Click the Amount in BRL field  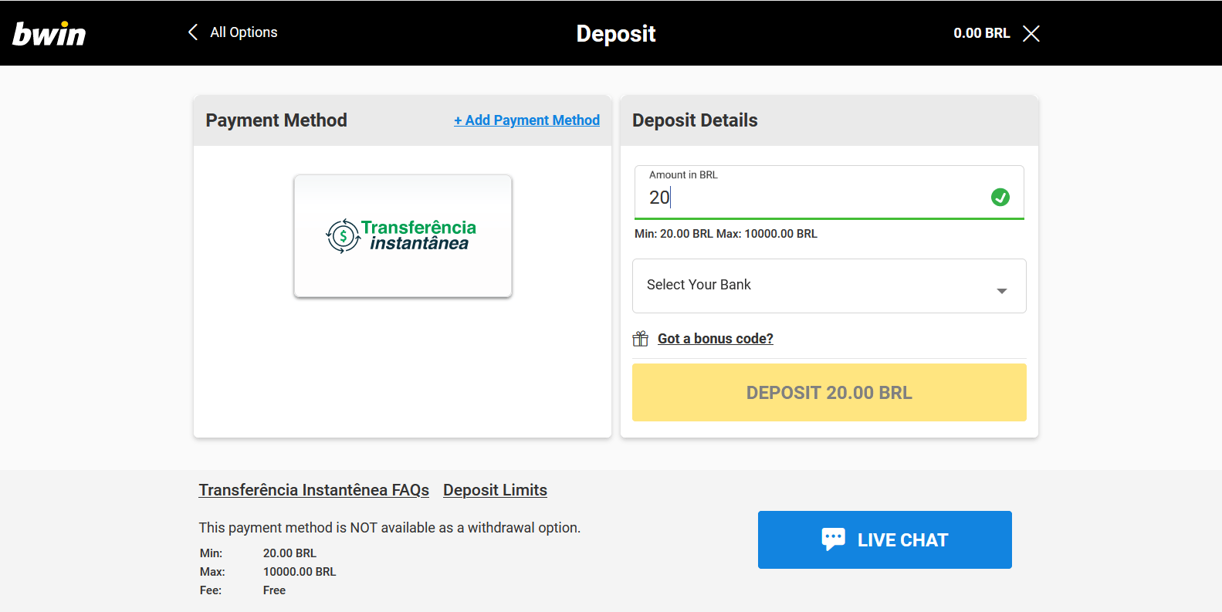click(x=829, y=193)
